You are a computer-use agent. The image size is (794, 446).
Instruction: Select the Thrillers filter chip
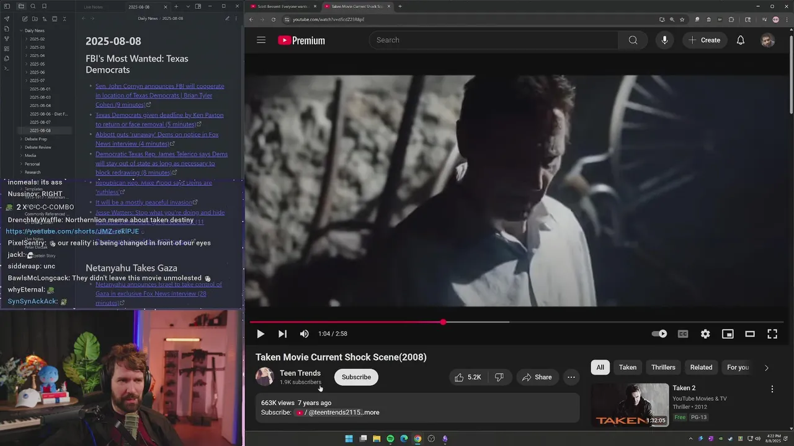663,367
